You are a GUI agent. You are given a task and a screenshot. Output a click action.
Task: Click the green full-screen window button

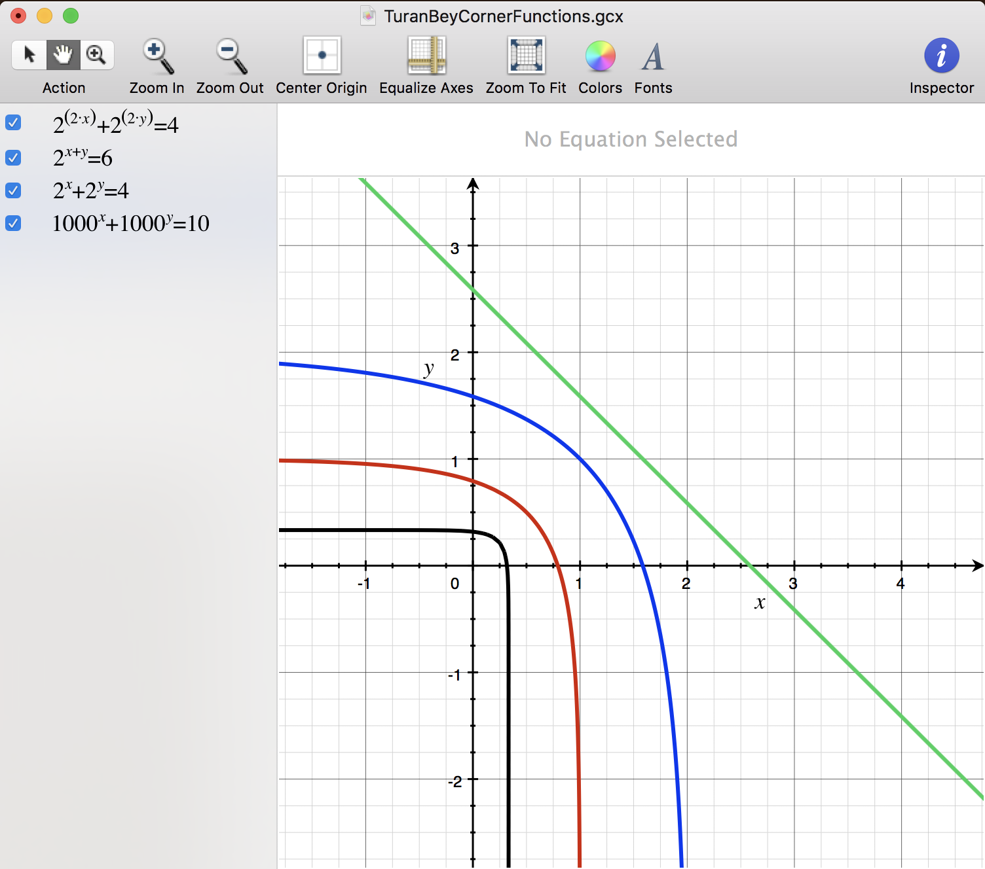tap(71, 16)
